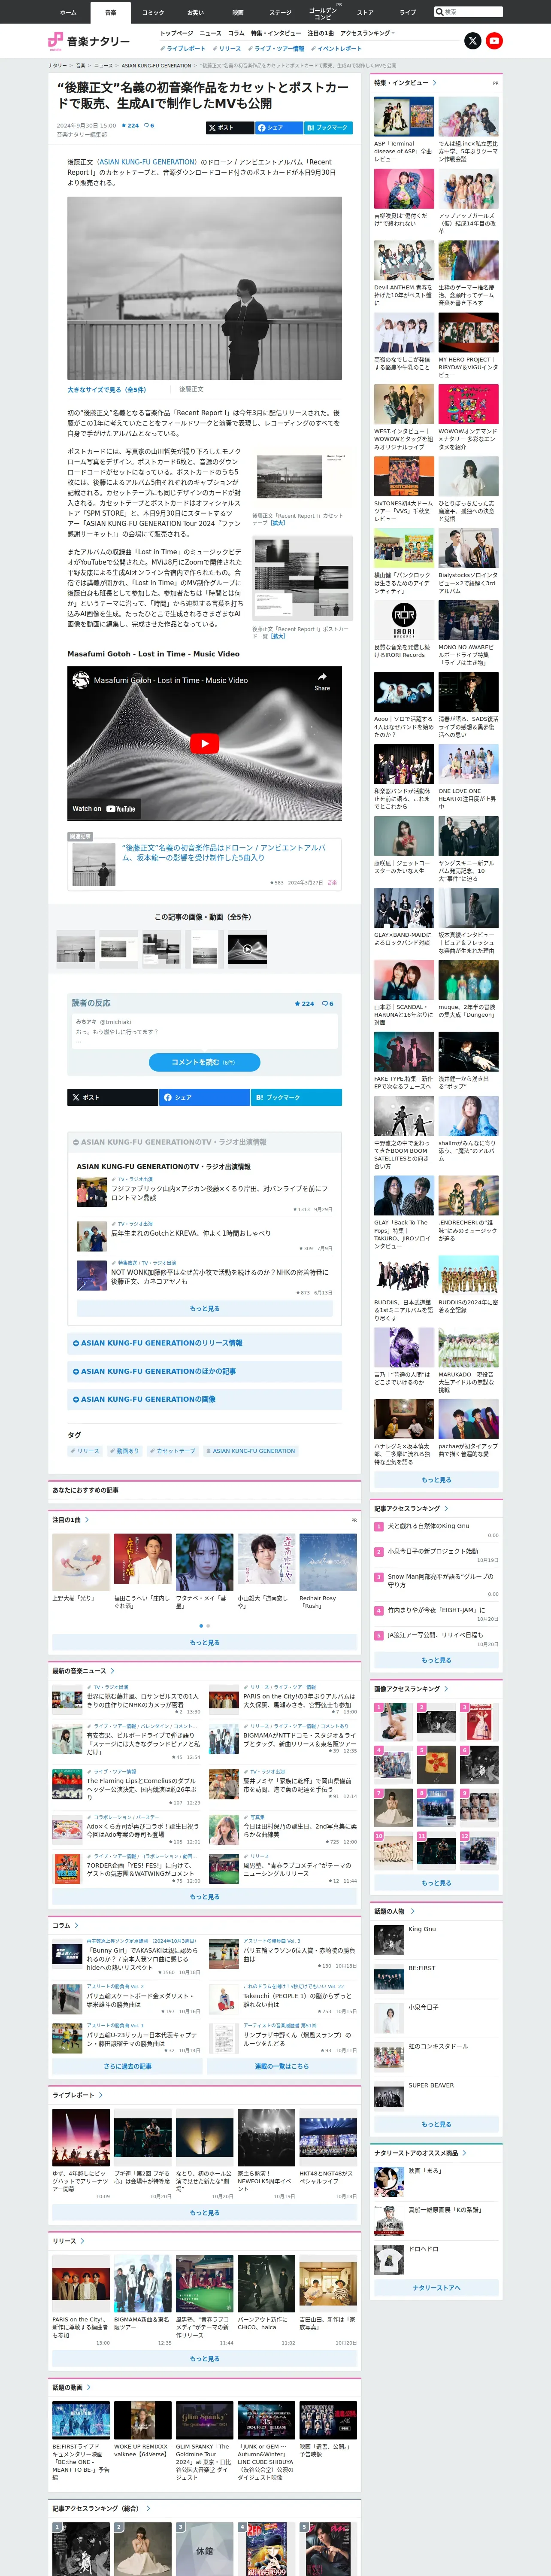This screenshot has height=2576, width=551.
Task: Open the video thumbnail with the play icon in the gallery
Action: click(247, 949)
